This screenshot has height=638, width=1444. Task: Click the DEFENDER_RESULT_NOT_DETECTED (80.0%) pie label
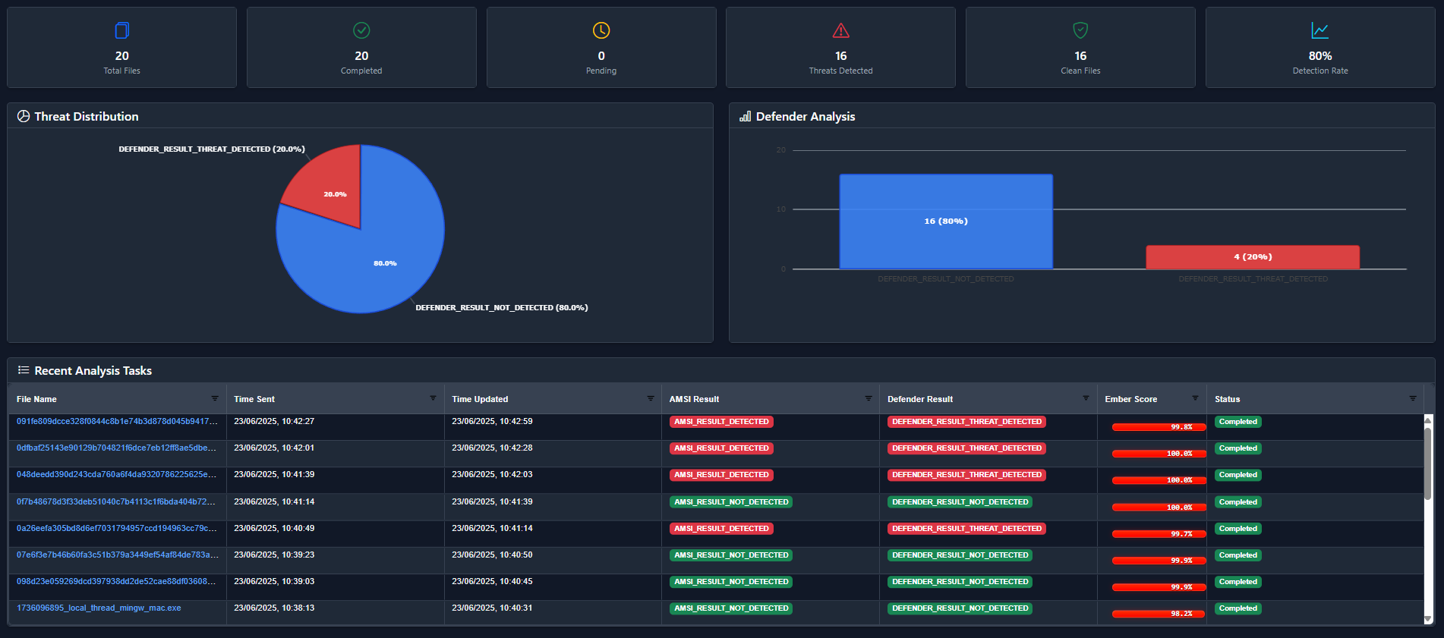[502, 307]
